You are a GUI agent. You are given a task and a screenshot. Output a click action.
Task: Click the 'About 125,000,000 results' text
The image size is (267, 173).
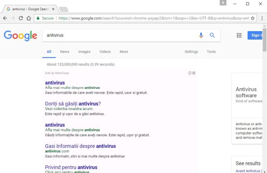(x=80, y=64)
